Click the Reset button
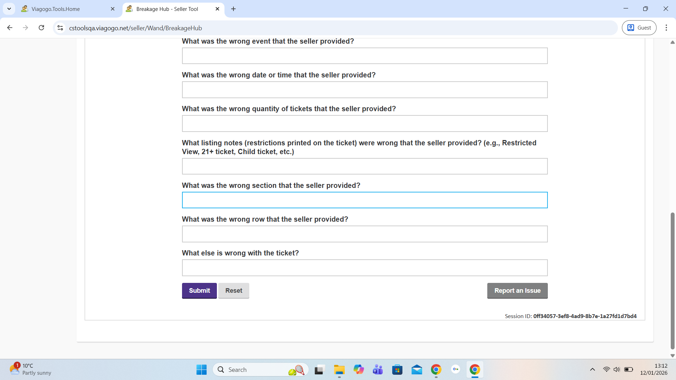The width and height of the screenshot is (676, 380). click(233, 291)
